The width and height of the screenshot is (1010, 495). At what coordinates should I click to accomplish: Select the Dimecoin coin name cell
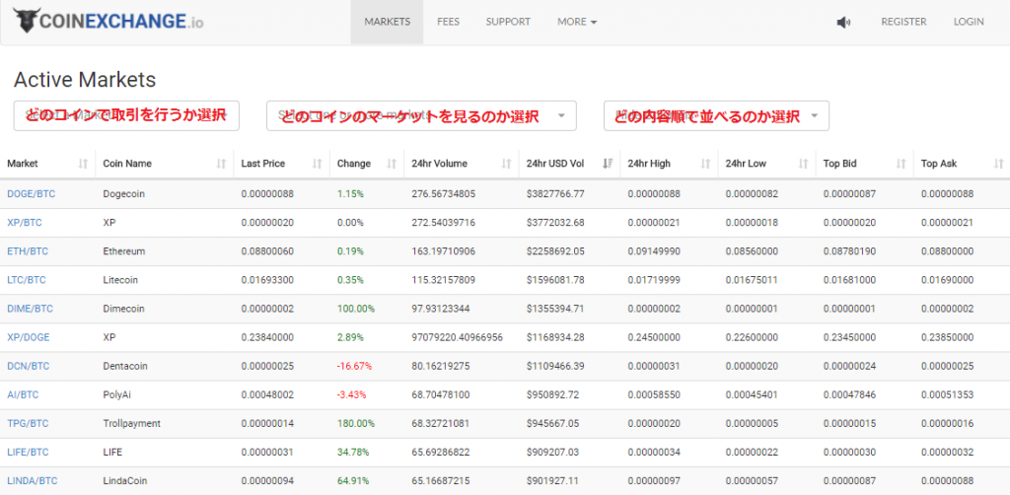coord(123,309)
